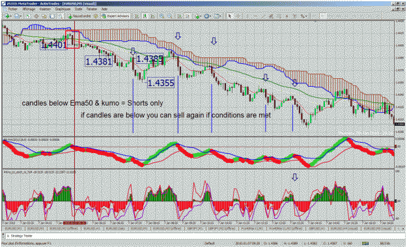Screen dimensions: 407x247
Task: Toggle the Strategy Tester toolbar icon
Action: click(60, 16)
